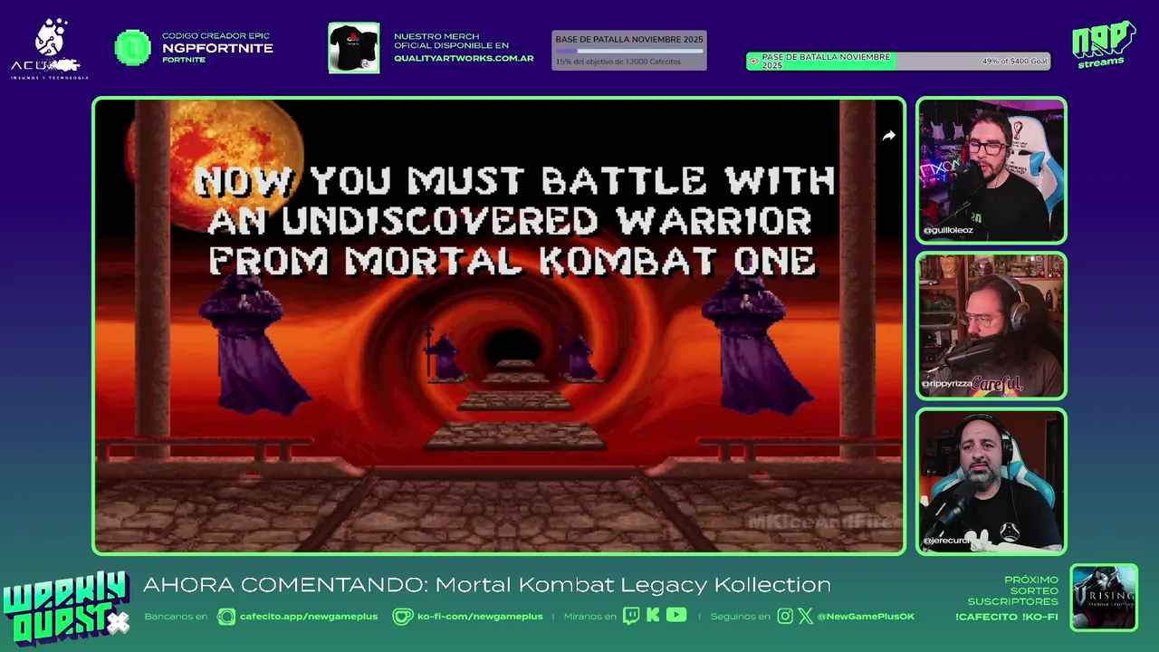Click 'PRÓXIMO SORTEO SUSCRIPTORES' text
The width and height of the screenshot is (1159, 652).
pos(1012,590)
